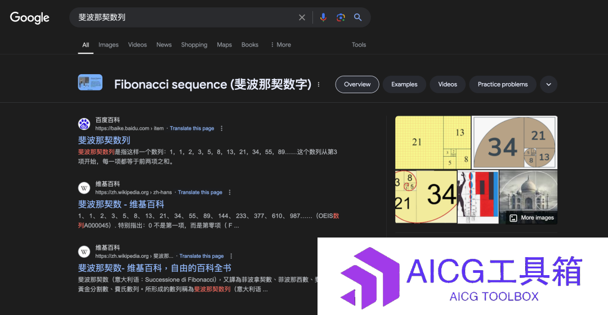
Task: Translate the Baidu Baike result page
Action: [192, 129]
